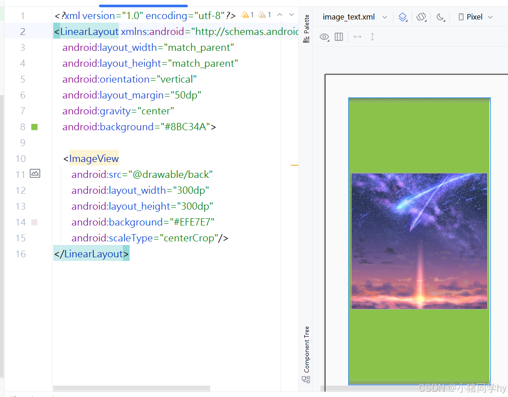Click the horizontal expand arrows icon
The image size is (508, 397).
tap(357, 37)
